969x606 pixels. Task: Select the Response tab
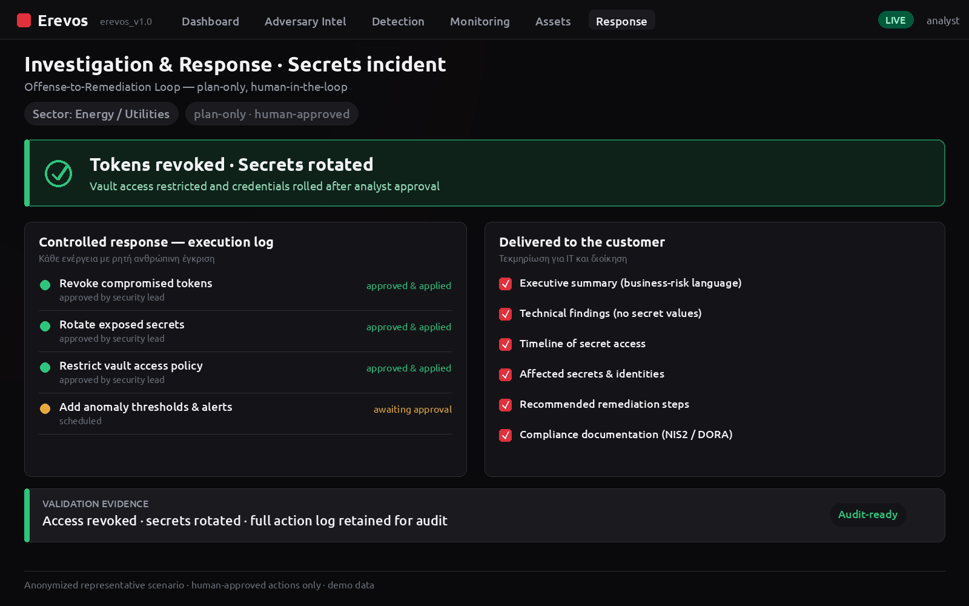(621, 21)
